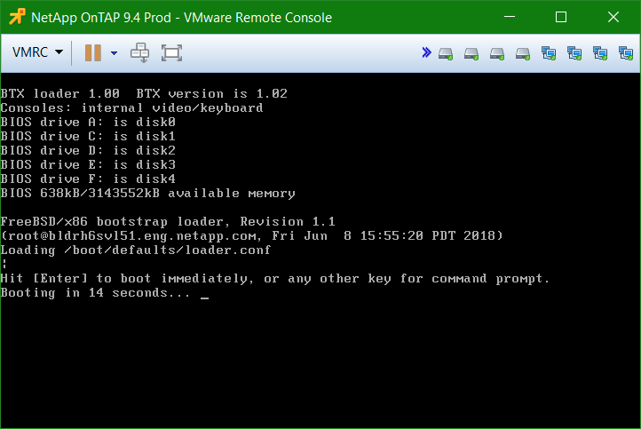Open the VMRC dropdown menu
The height and width of the screenshot is (429, 641).
point(37,52)
